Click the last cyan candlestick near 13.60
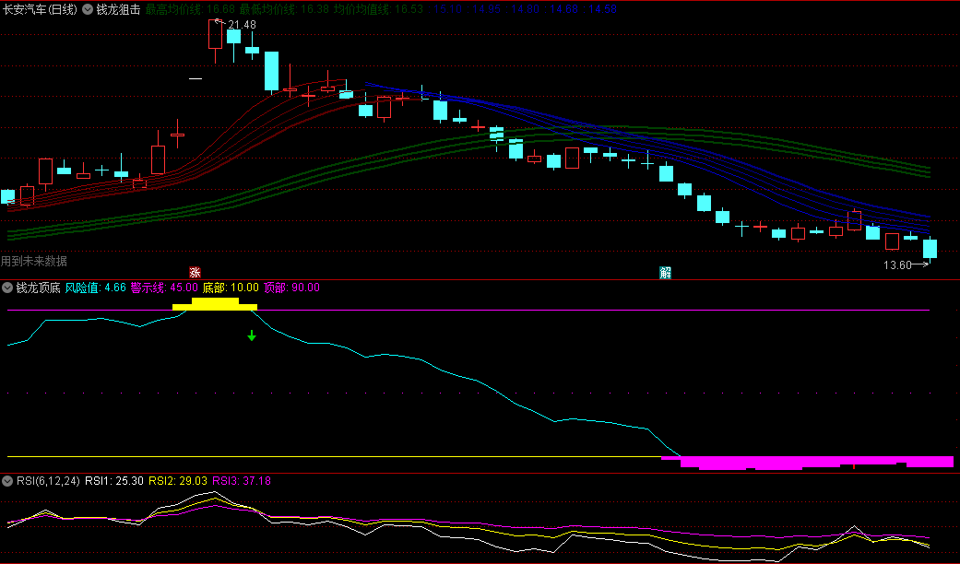Viewport: 960px width, 564px height. pos(930,249)
